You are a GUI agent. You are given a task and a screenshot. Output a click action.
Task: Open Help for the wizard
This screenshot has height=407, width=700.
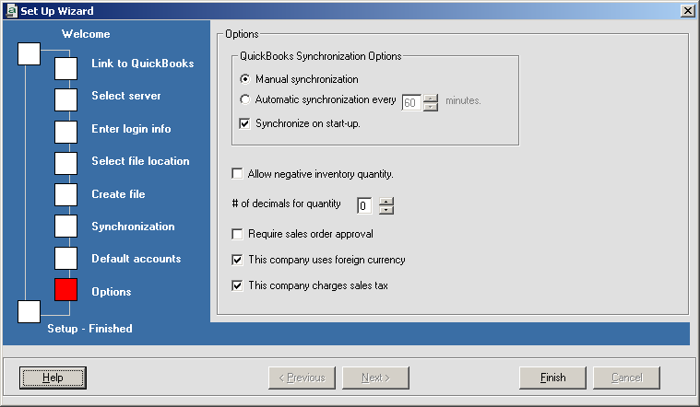[53, 378]
